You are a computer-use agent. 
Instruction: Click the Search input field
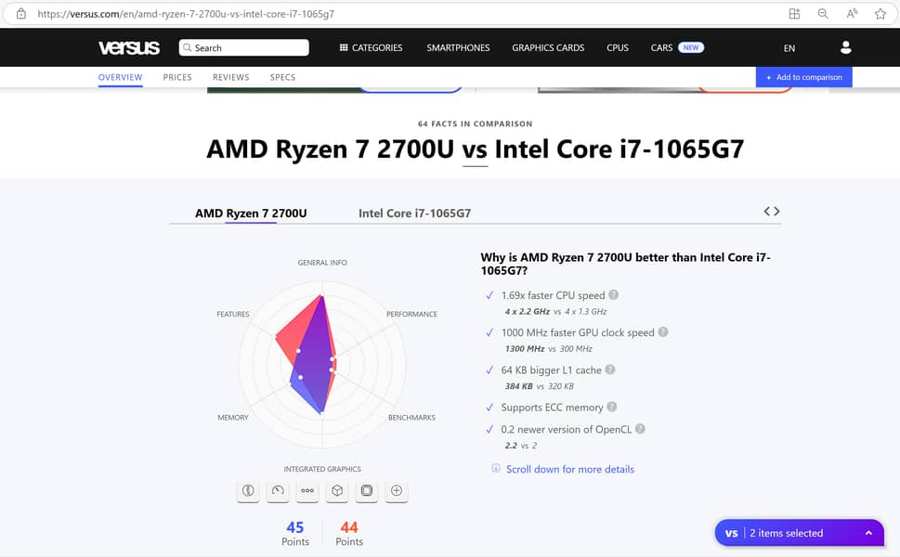(244, 47)
